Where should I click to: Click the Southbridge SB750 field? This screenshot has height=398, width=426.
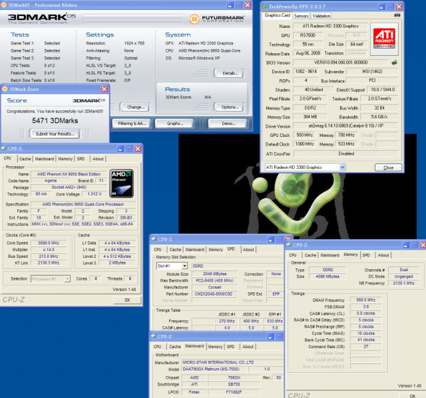point(234,385)
